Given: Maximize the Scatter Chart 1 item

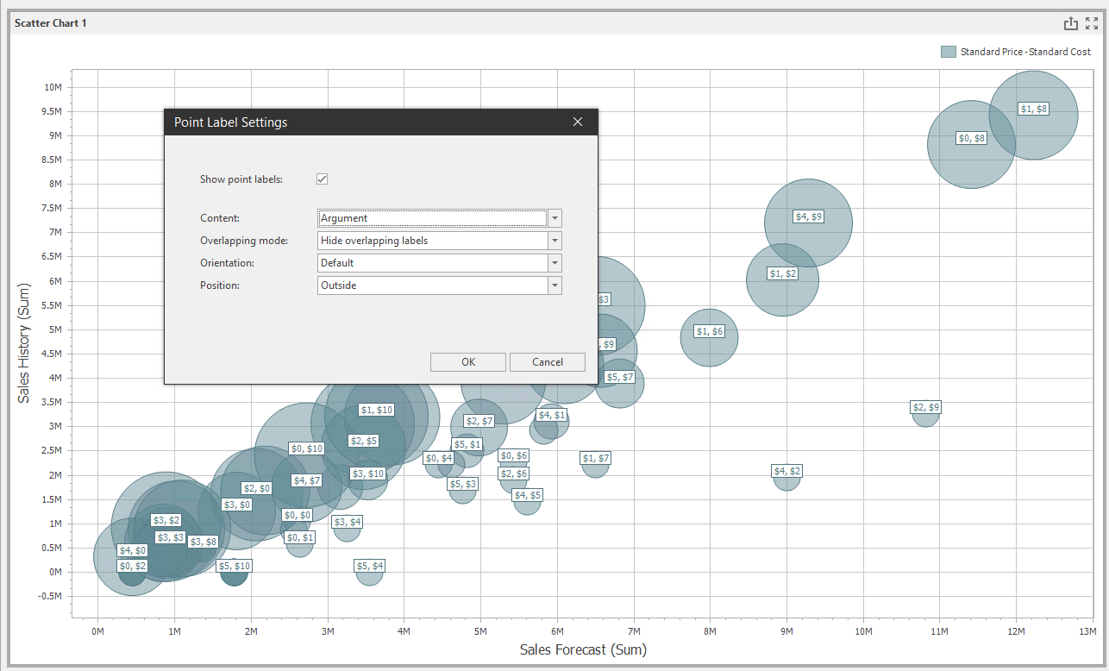Looking at the screenshot, I should pyautogui.click(x=1092, y=23).
